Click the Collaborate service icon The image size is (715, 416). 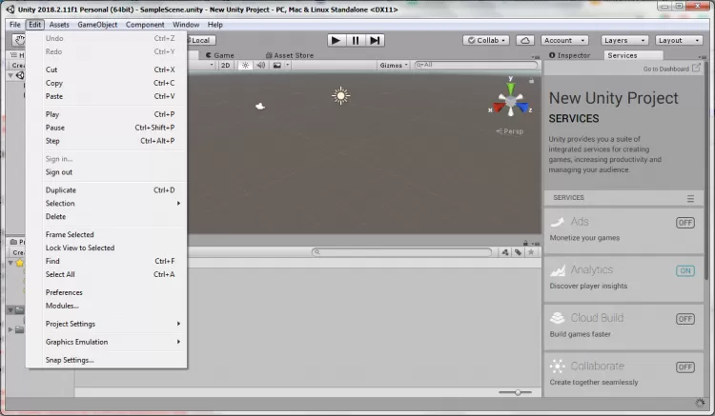(x=558, y=366)
